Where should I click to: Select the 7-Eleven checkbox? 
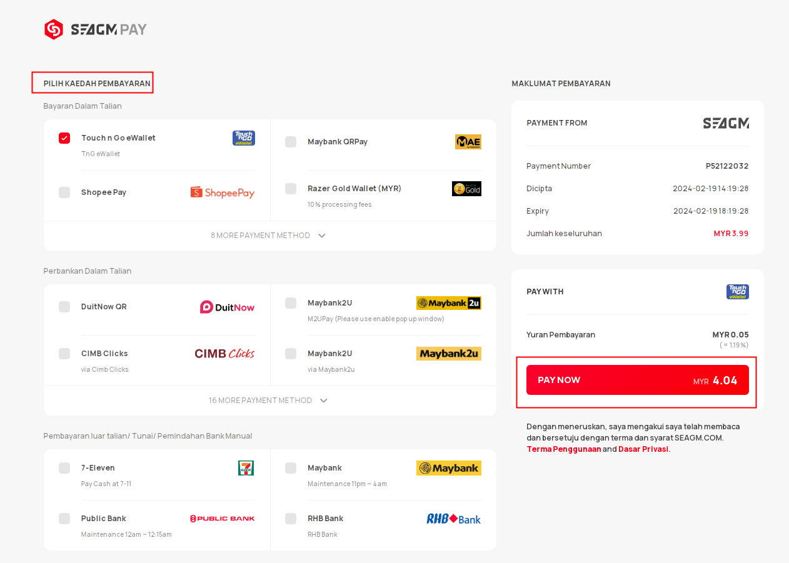coord(64,468)
